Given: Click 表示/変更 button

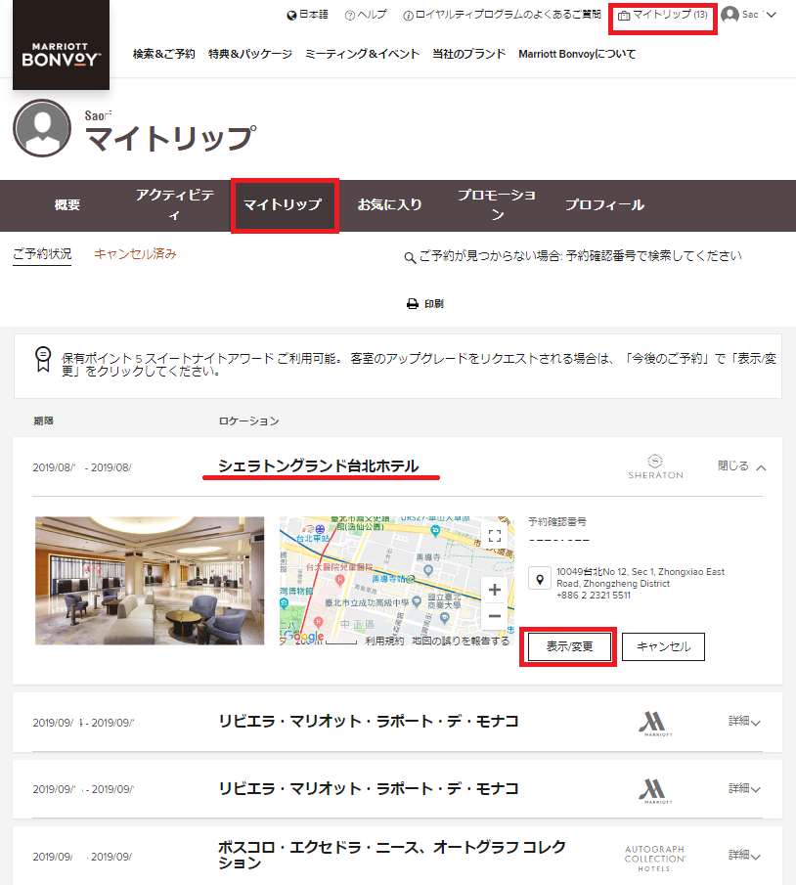Looking at the screenshot, I should (569, 646).
